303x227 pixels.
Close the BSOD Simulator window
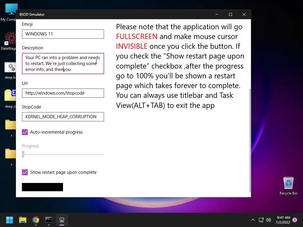point(244,14)
